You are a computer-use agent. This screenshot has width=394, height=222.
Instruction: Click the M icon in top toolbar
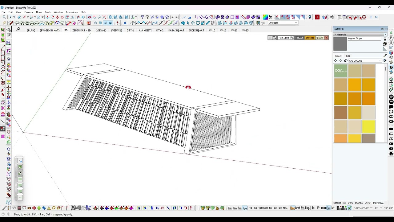376,17
